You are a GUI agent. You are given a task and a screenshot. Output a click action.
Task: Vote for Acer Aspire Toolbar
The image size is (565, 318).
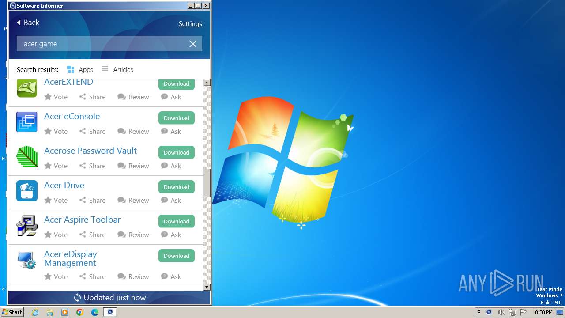click(x=56, y=235)
